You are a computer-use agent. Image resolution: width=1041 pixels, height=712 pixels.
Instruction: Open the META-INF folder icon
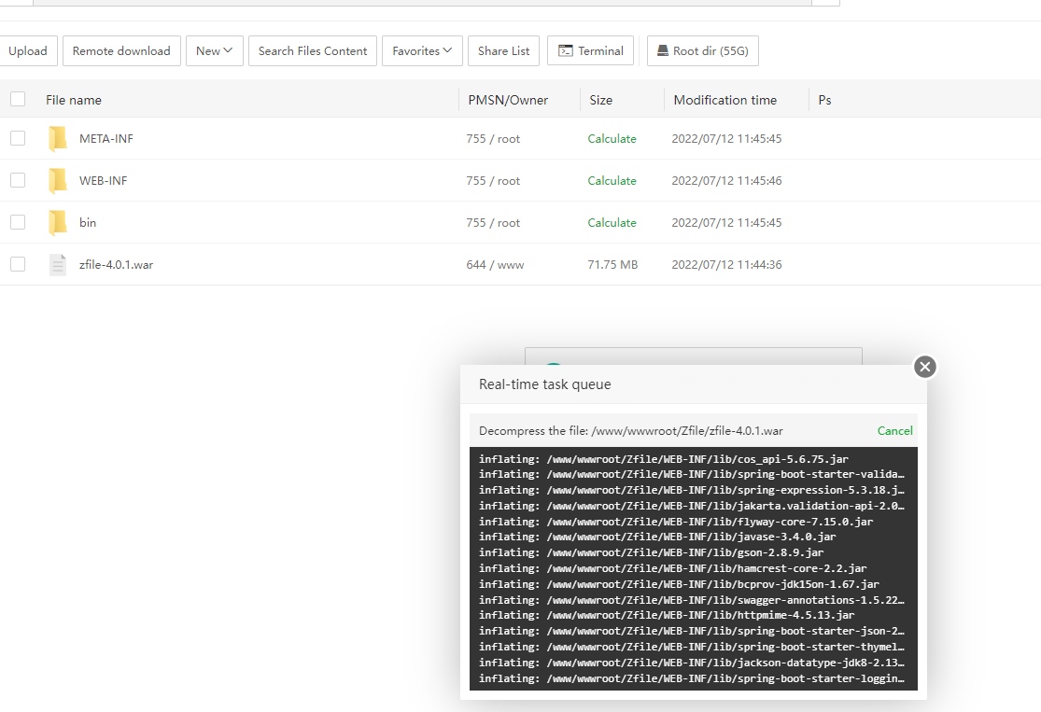coord(58,139)
